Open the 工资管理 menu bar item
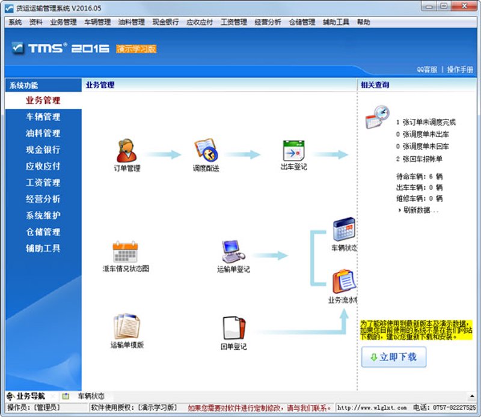 click(234, 22)
